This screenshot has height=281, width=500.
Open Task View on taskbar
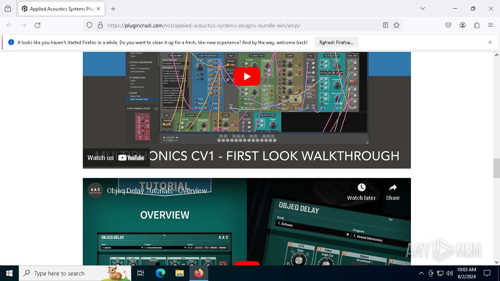click(141, 273)
